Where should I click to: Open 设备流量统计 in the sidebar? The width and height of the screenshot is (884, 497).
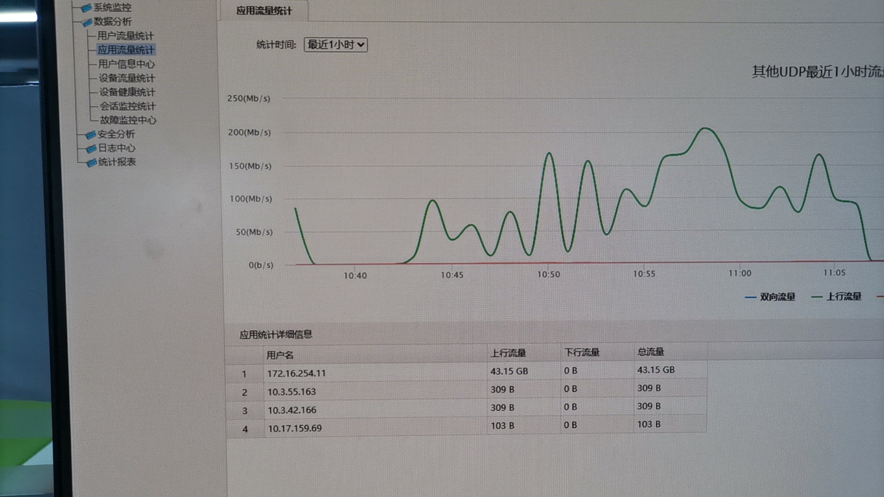coord(127,78)
